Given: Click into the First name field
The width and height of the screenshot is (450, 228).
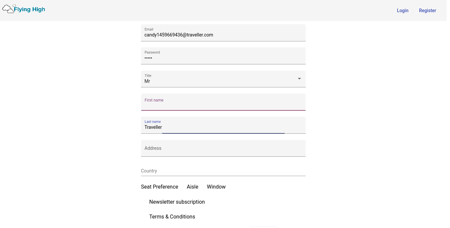Looking at the screenshot, I should [x=223, y=102].
